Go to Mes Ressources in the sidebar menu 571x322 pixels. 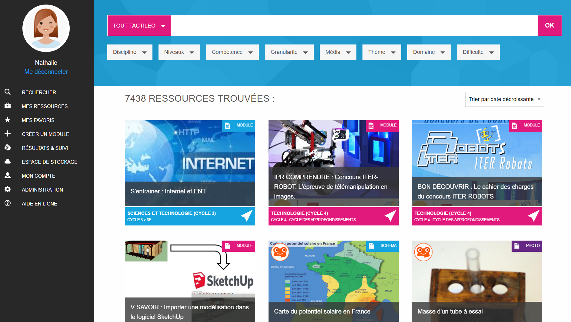(x=45, y=106)
